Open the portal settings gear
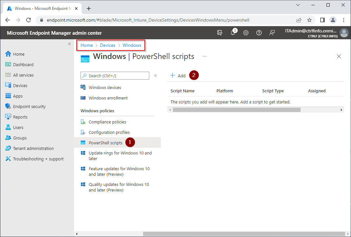The image size is (351, 237). (x=246, y=33)
